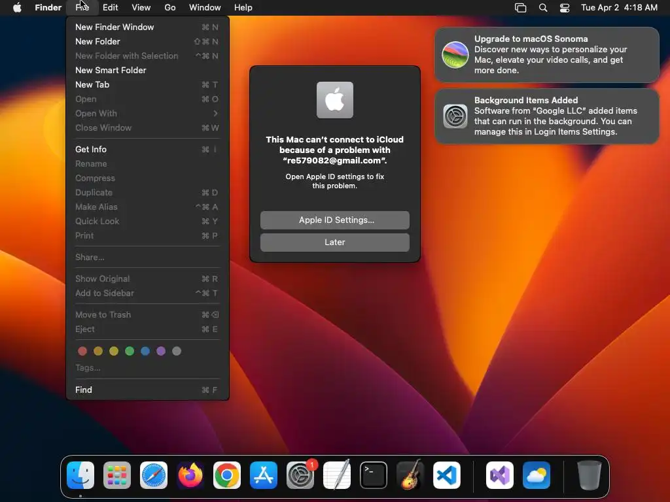
Task: Click Tags... menu entry
Action: click(147, 368)
